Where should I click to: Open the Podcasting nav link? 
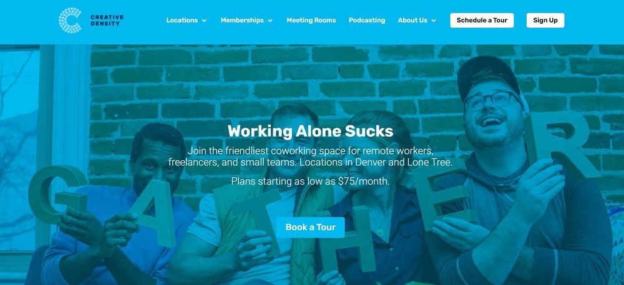tap(367, 21)
